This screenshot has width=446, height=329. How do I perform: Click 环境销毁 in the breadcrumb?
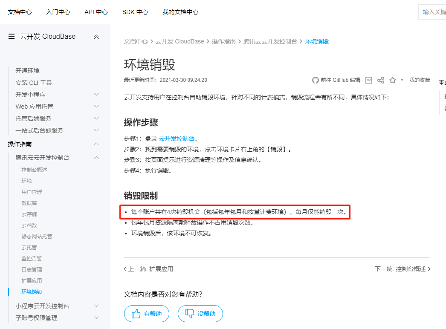click(x=316, y=41)
